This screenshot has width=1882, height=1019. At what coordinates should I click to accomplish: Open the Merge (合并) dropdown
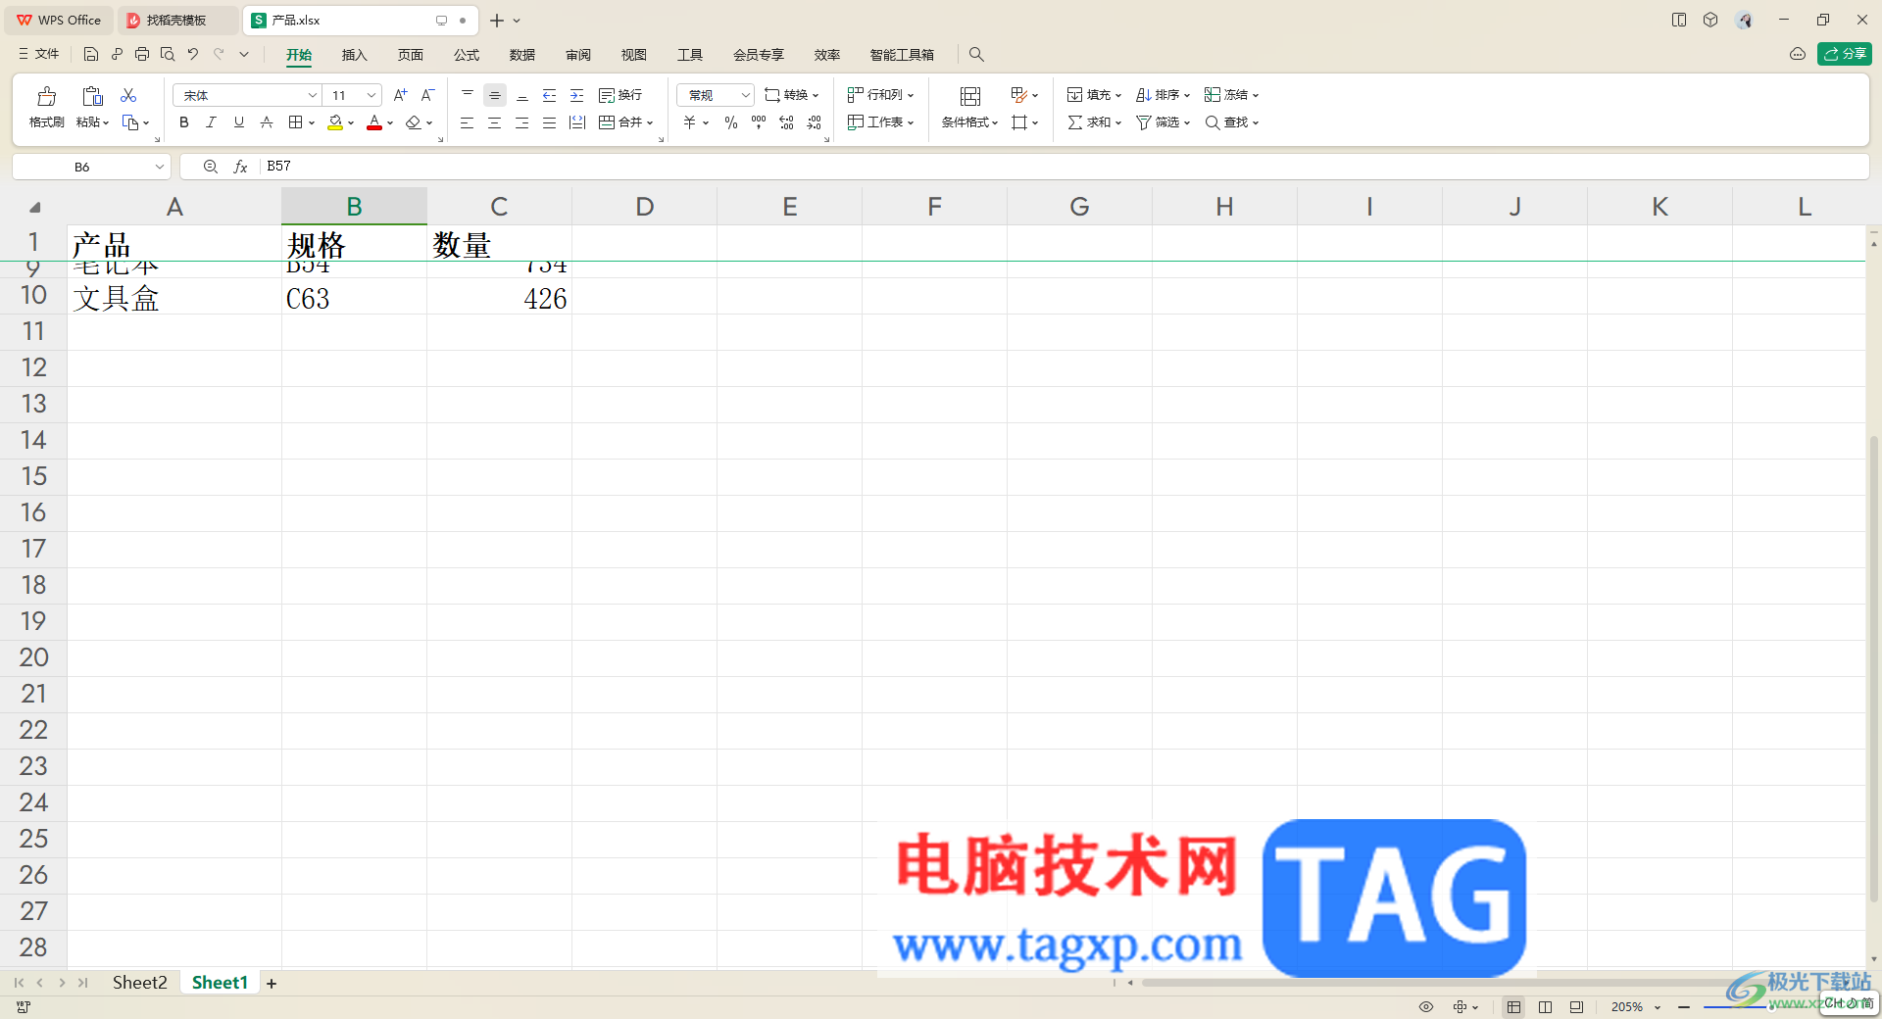pos(626,122)
